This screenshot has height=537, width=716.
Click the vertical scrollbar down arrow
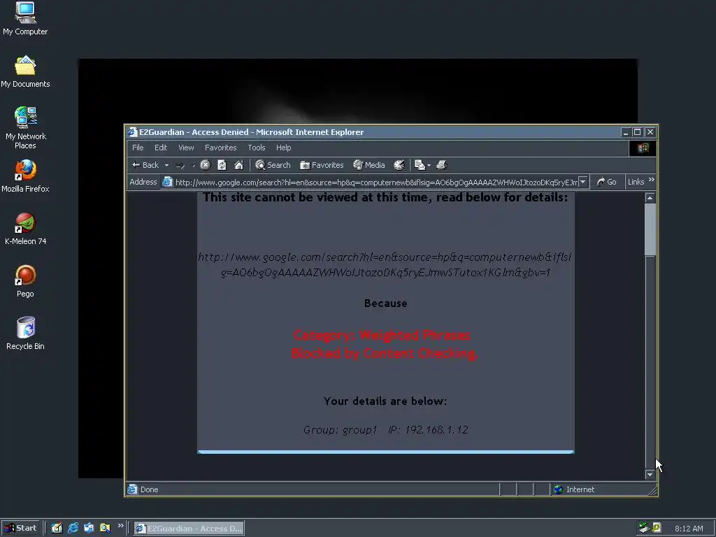(x=650, y=475)
